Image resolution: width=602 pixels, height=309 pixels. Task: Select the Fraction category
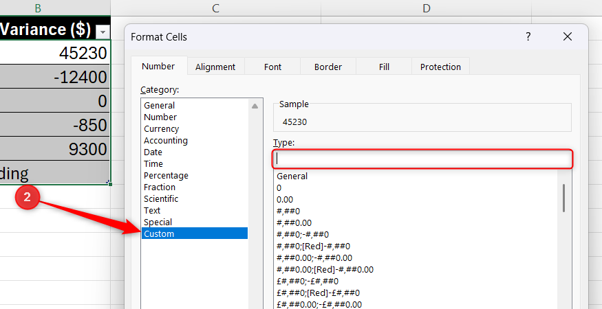click(x=194, y=187)
